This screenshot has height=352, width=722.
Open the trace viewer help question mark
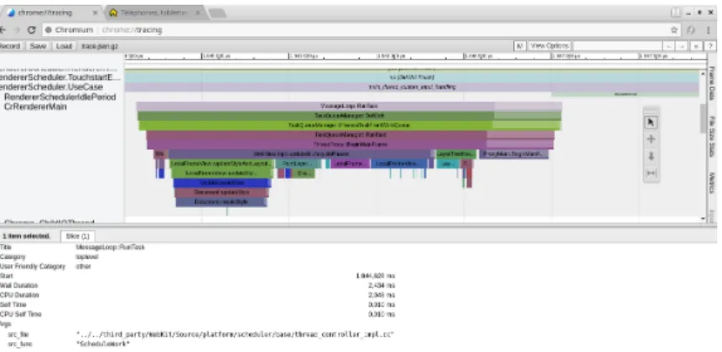710,46
